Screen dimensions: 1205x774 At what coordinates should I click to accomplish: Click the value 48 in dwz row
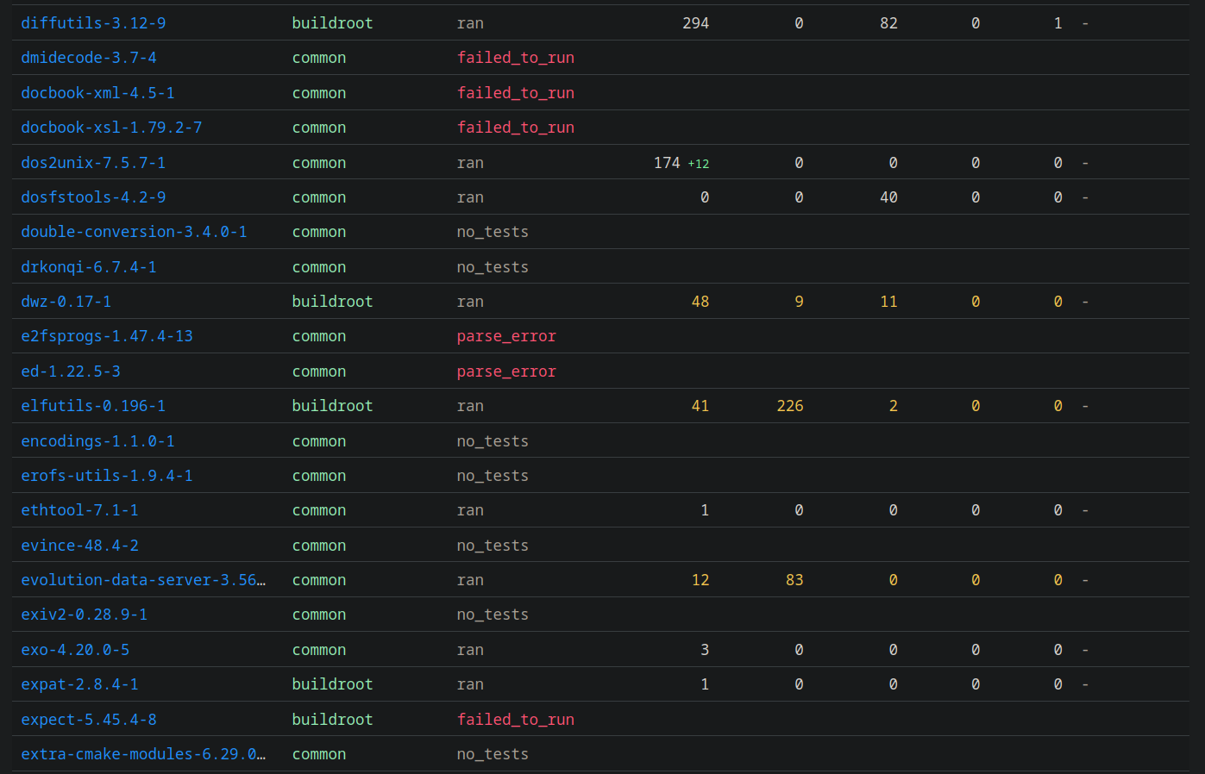[x=700, y=302]
